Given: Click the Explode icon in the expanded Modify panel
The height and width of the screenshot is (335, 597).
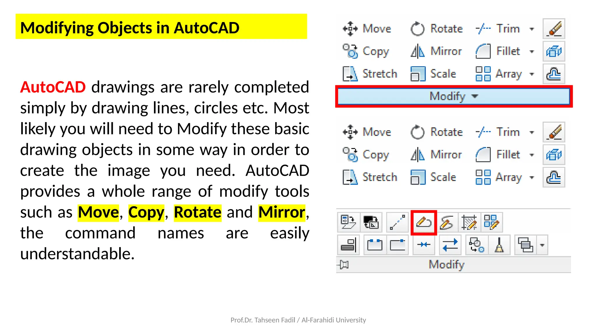Looking at the screenshot, I should pyautogui.click(x=554, y=155).
